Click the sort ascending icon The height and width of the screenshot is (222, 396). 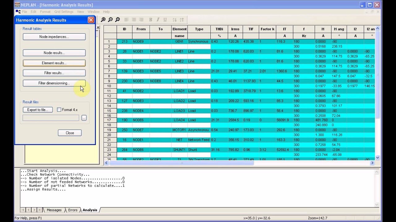[174, 20]
